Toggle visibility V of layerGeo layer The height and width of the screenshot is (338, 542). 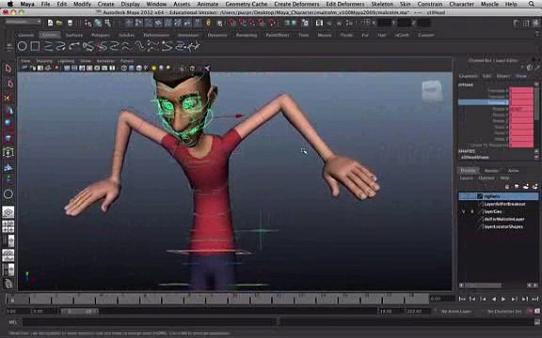[463, 211]
